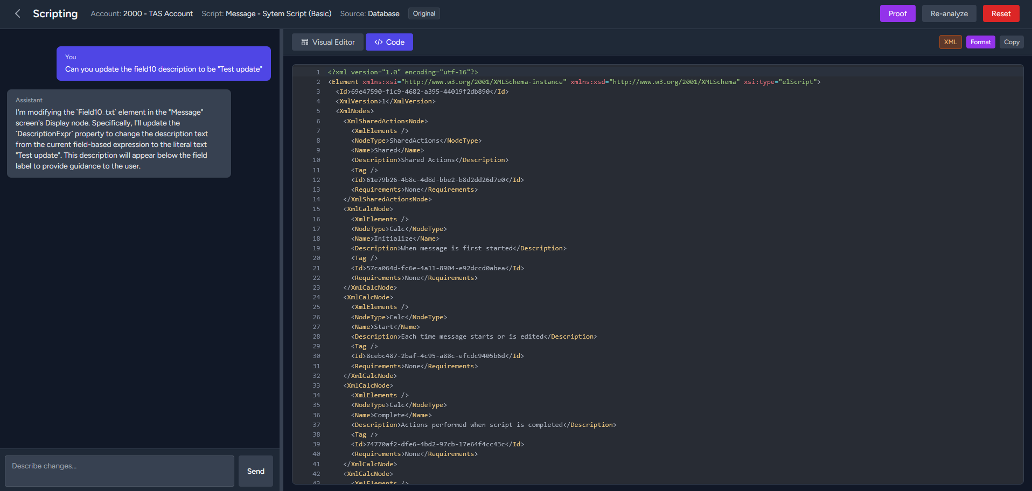
Task: Click the Original badge beside Source
Action: point(424,13)
